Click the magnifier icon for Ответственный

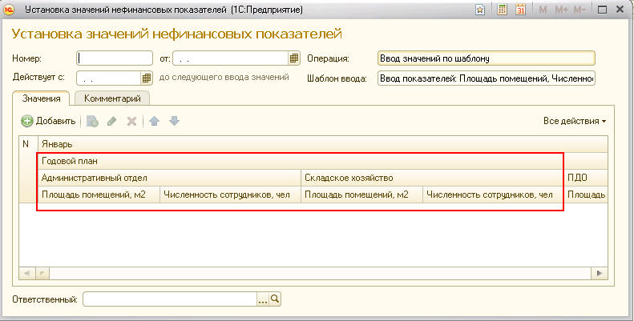click(275, 299)
